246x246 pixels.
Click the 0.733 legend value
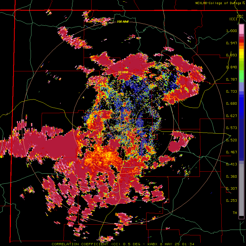point(232,92)
